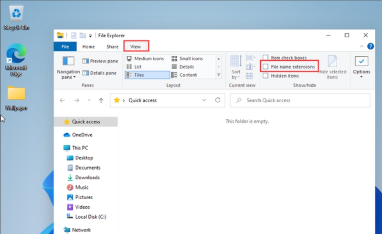
Task: Launch Microsoft Edge from desktop
Action: pos(16,60)
